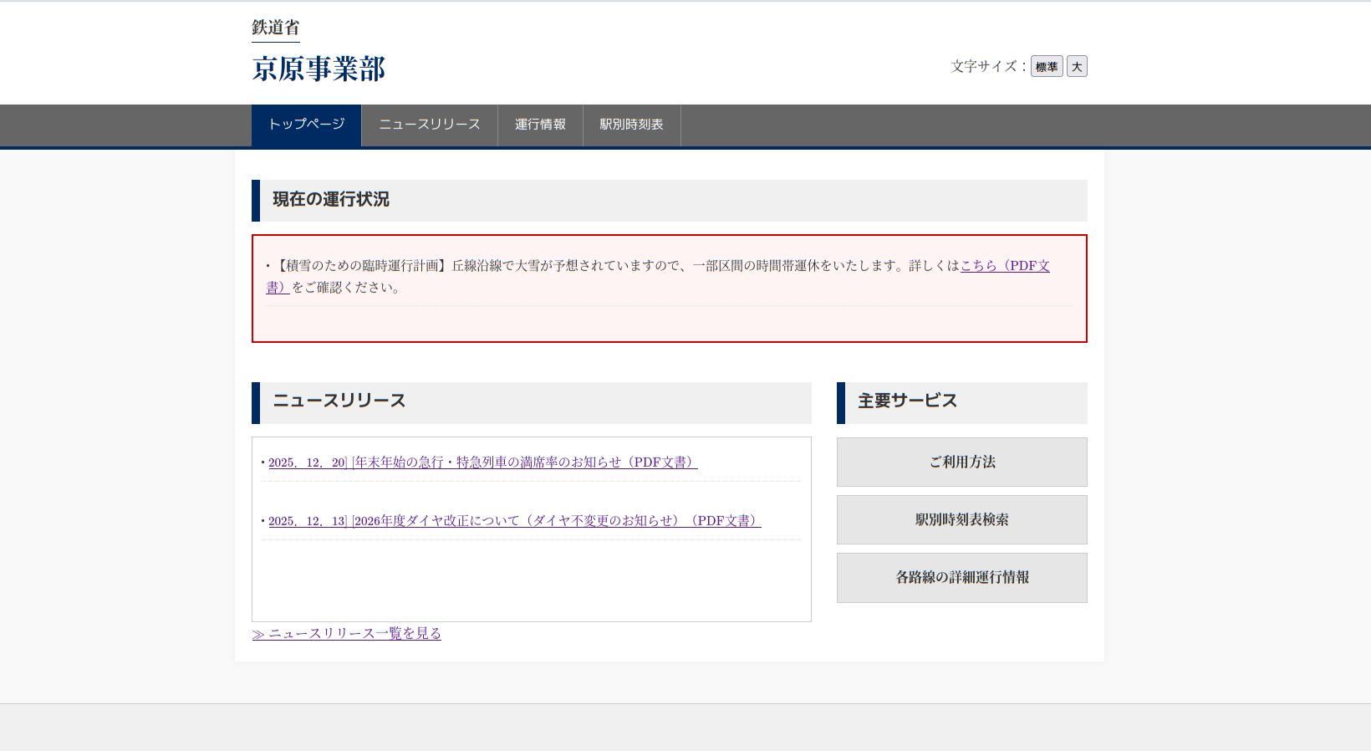The width and height of the screenshot is (1371, 751).
Task: Click the 現在の運行状況 section heading
Action: pyautogui.click(x=331, y=200)
